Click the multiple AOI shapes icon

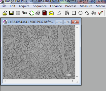click(x=94, y=13)
